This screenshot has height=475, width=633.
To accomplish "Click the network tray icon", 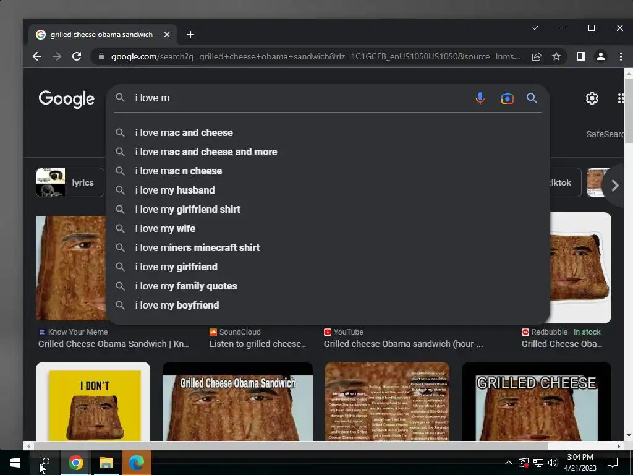I will tap(538, 463).
